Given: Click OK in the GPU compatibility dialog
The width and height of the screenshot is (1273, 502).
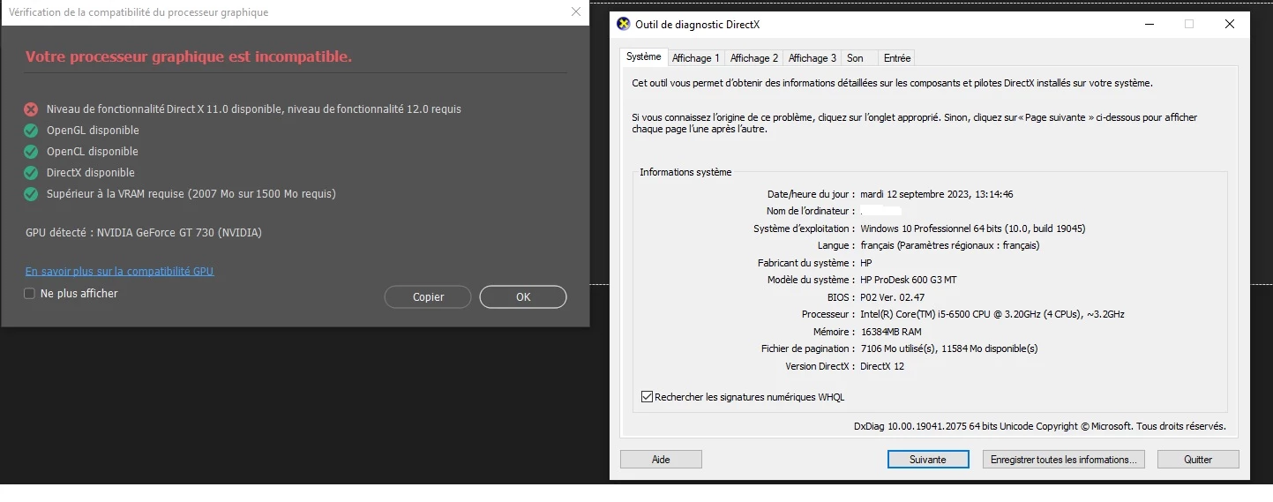Looking at the screenshot, I should [x=523, y=297].
